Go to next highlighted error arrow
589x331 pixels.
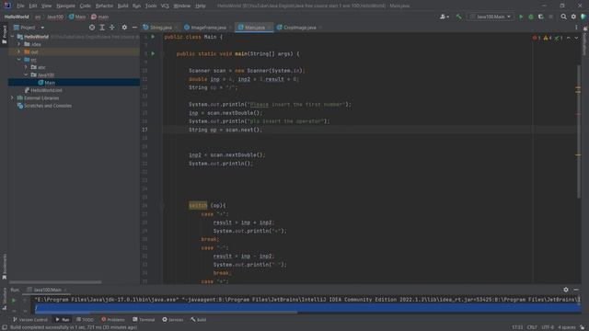(x=577, y=38)
